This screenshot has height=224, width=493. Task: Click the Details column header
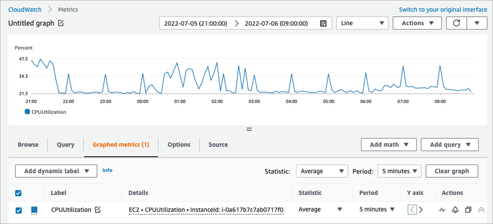138,193
